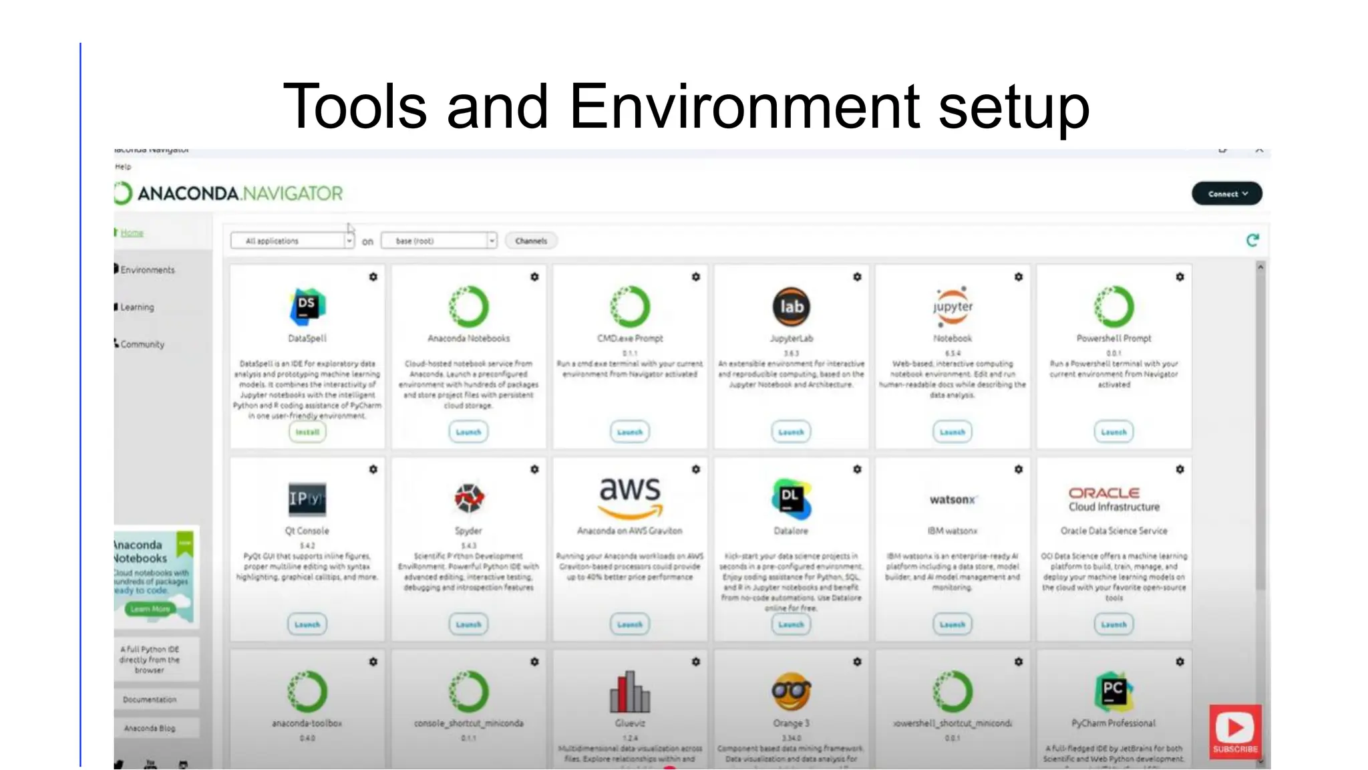
Task: Launch Anaconda on AWS Graviton
Action: pyautogui.click(x=630, y=624)
